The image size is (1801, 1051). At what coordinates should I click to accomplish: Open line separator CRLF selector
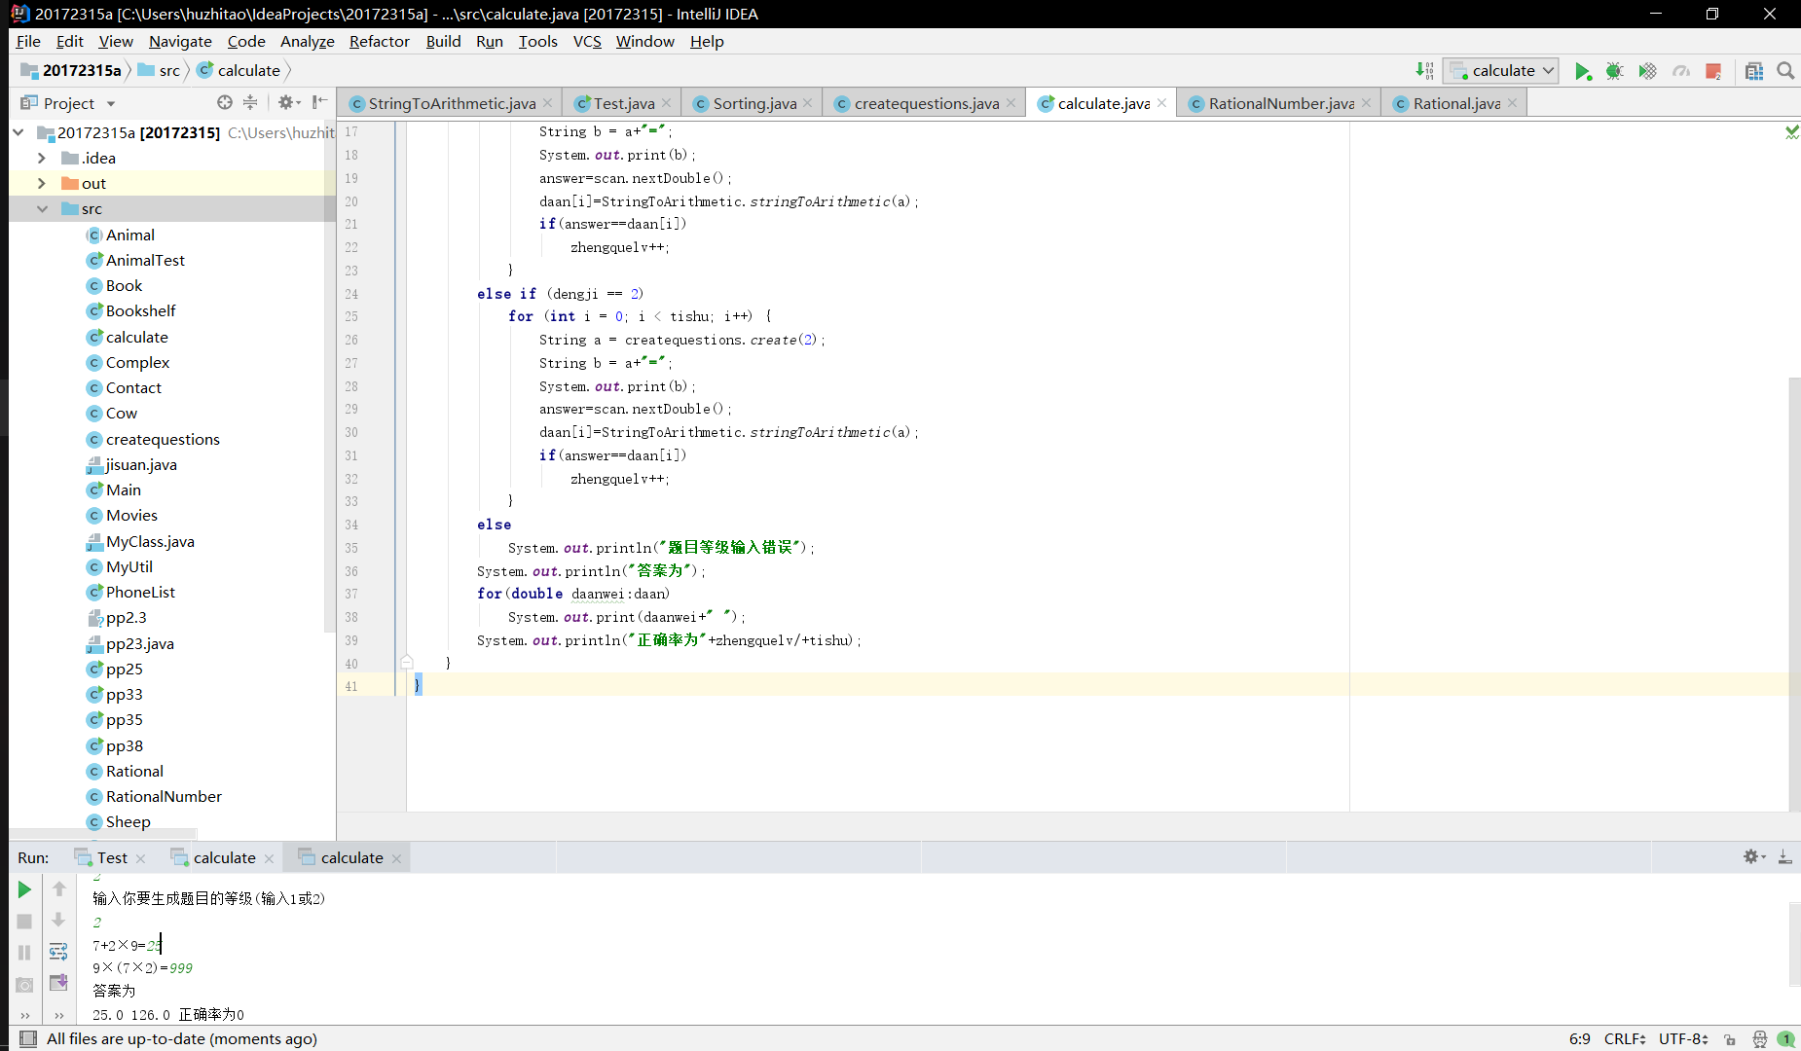pos(1625,1038)
